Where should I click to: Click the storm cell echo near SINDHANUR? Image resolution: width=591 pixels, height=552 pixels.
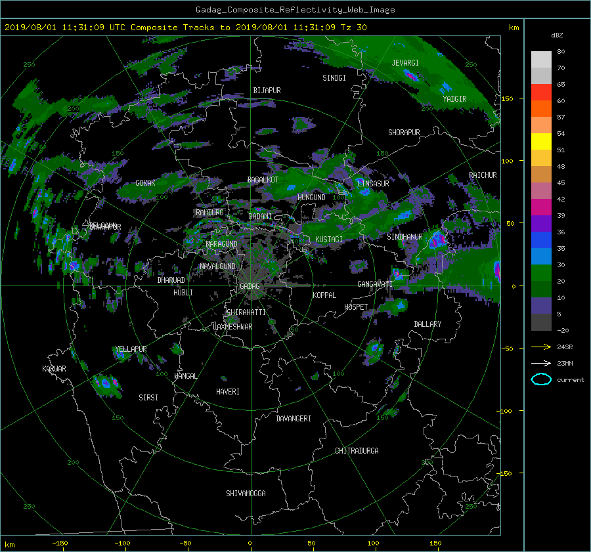point(437,240)
